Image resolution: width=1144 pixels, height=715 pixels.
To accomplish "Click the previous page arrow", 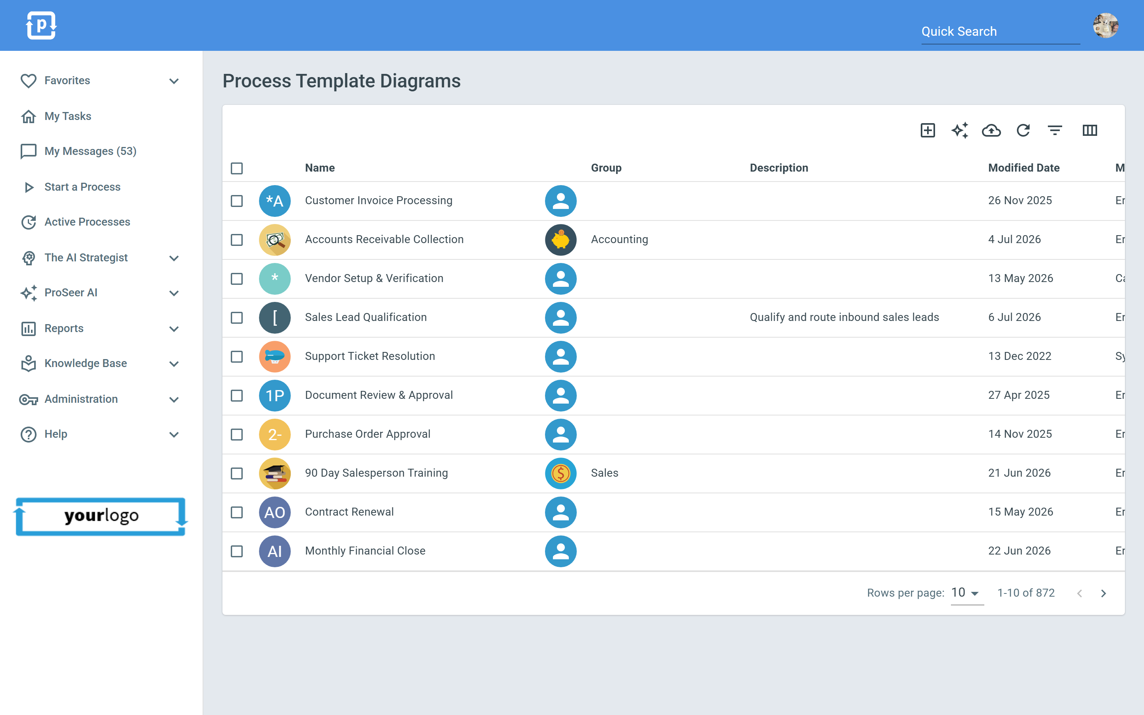I will click(1080, 593).
